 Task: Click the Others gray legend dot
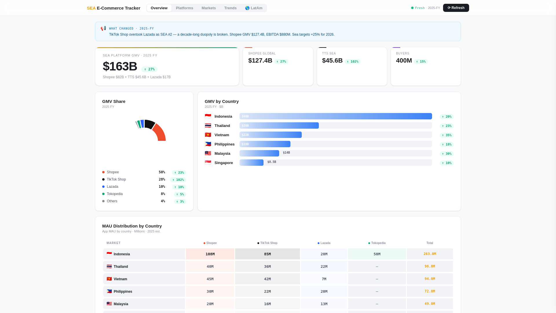(103, 201)
